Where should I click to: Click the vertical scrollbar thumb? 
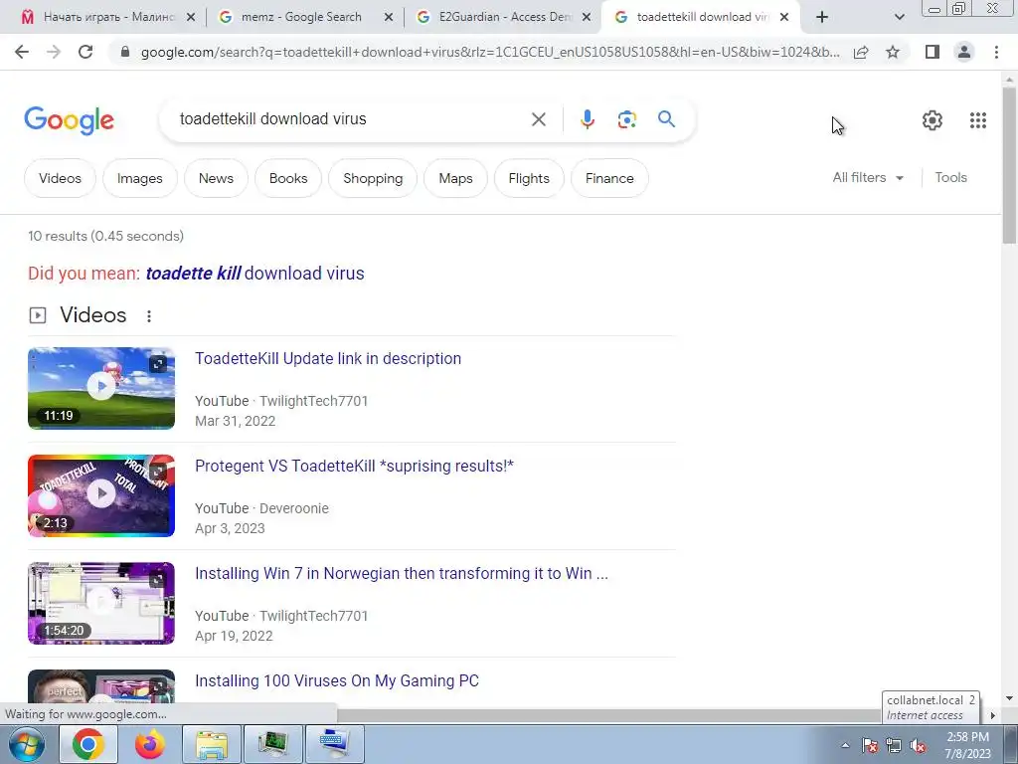point(1008,164)
